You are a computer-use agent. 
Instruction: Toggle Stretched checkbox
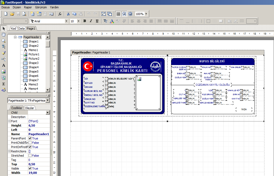tap(30, 155)
